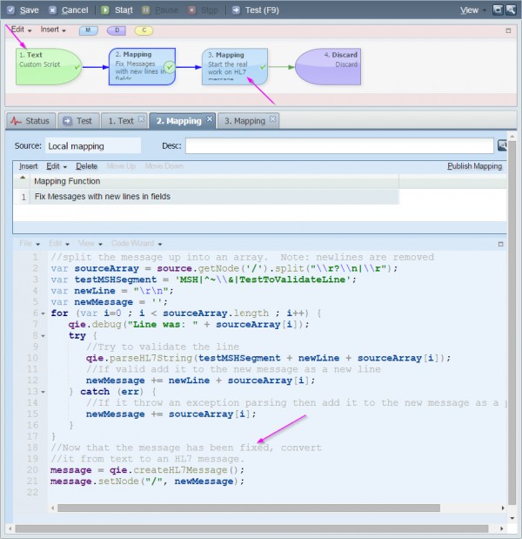Open the Code Wizard dropdown
Viewport: 522px width, 539px height.
137,243
